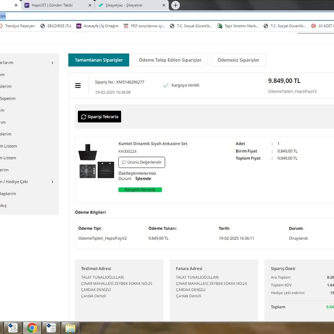Select Tamamlanan Siparişler tab
The width and height of the screenshot is (334, 334).
coord(99,60)
